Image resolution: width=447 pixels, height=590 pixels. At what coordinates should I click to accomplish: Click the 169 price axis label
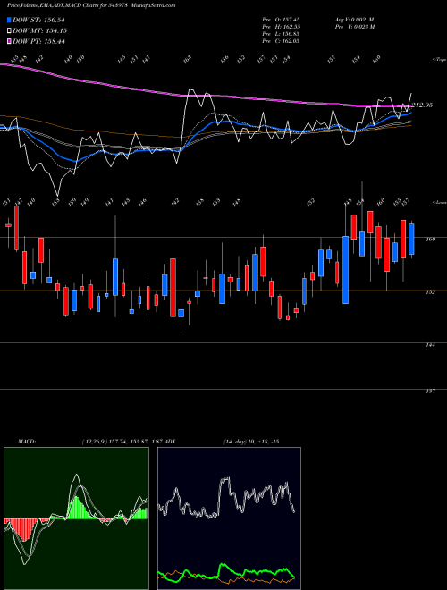[431, 239]
